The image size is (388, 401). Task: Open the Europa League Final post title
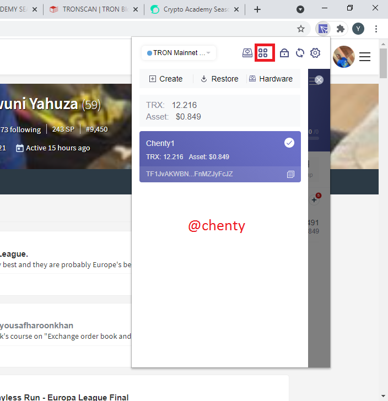tap(64, 398)
